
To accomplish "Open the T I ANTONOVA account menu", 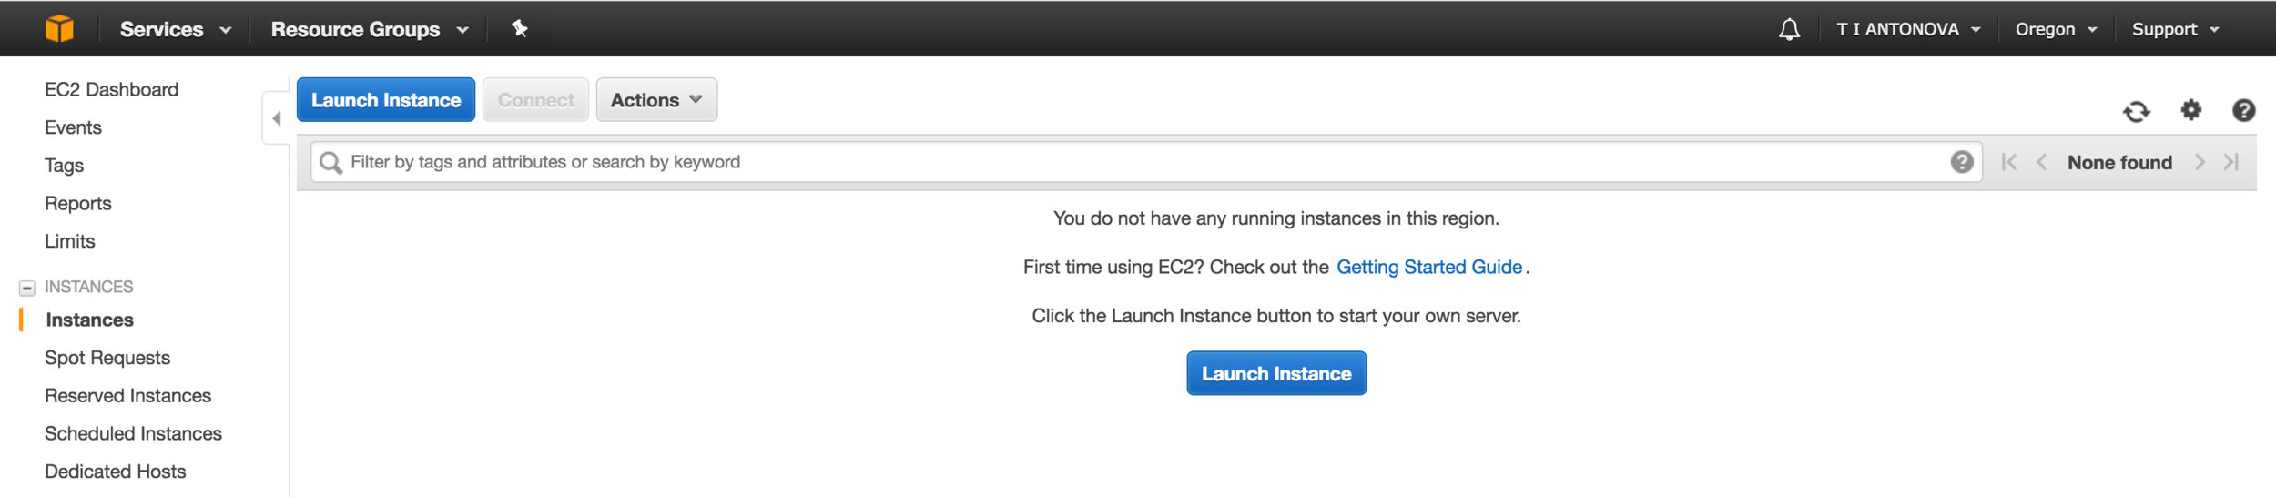I will pyautogui.click(x=1908, y=29).
